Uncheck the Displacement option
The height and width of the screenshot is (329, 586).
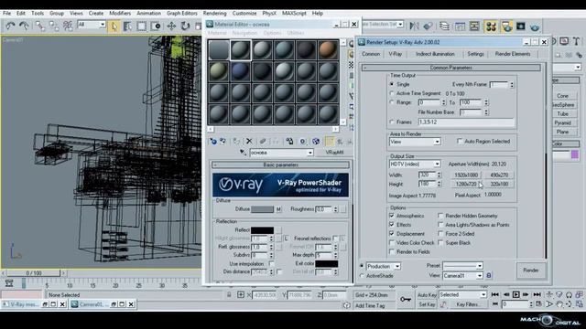click(x=392, y=234)
